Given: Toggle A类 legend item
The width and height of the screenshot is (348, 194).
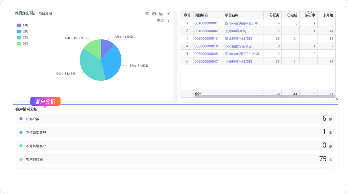Looking at the screenshot, I should point(22,25).
